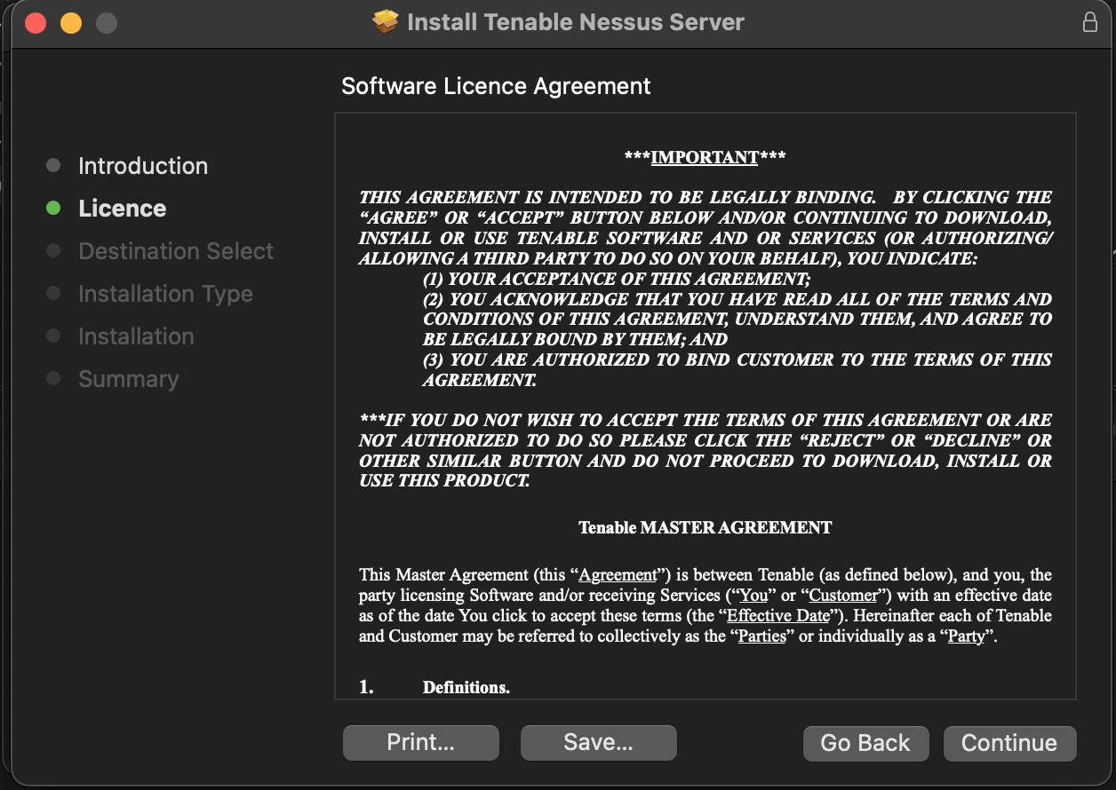Select the Licence step label
The height and width of the screenshot is (790, 1116).
122,209
